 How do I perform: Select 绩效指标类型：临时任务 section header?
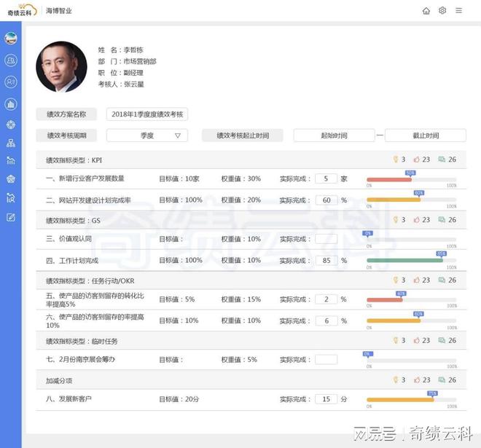(251, 341)
